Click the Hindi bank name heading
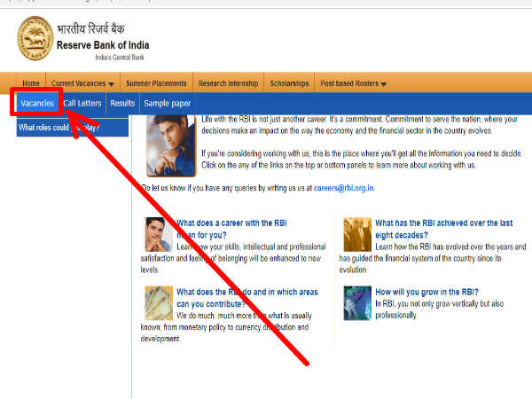 click(x=90, y=28)
